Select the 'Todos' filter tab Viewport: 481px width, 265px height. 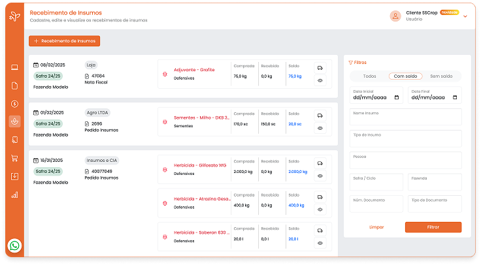click(x=369, y=76)
